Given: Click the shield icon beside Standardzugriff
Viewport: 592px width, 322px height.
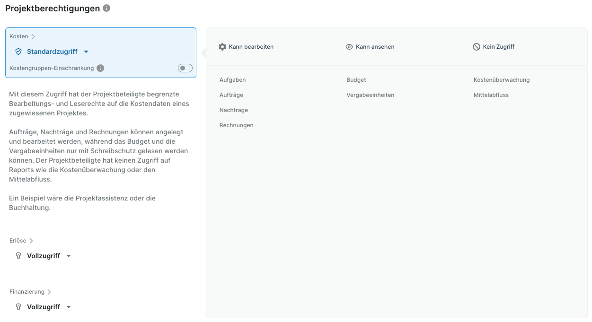Looking at the screenshot, I should pos(18,52).
